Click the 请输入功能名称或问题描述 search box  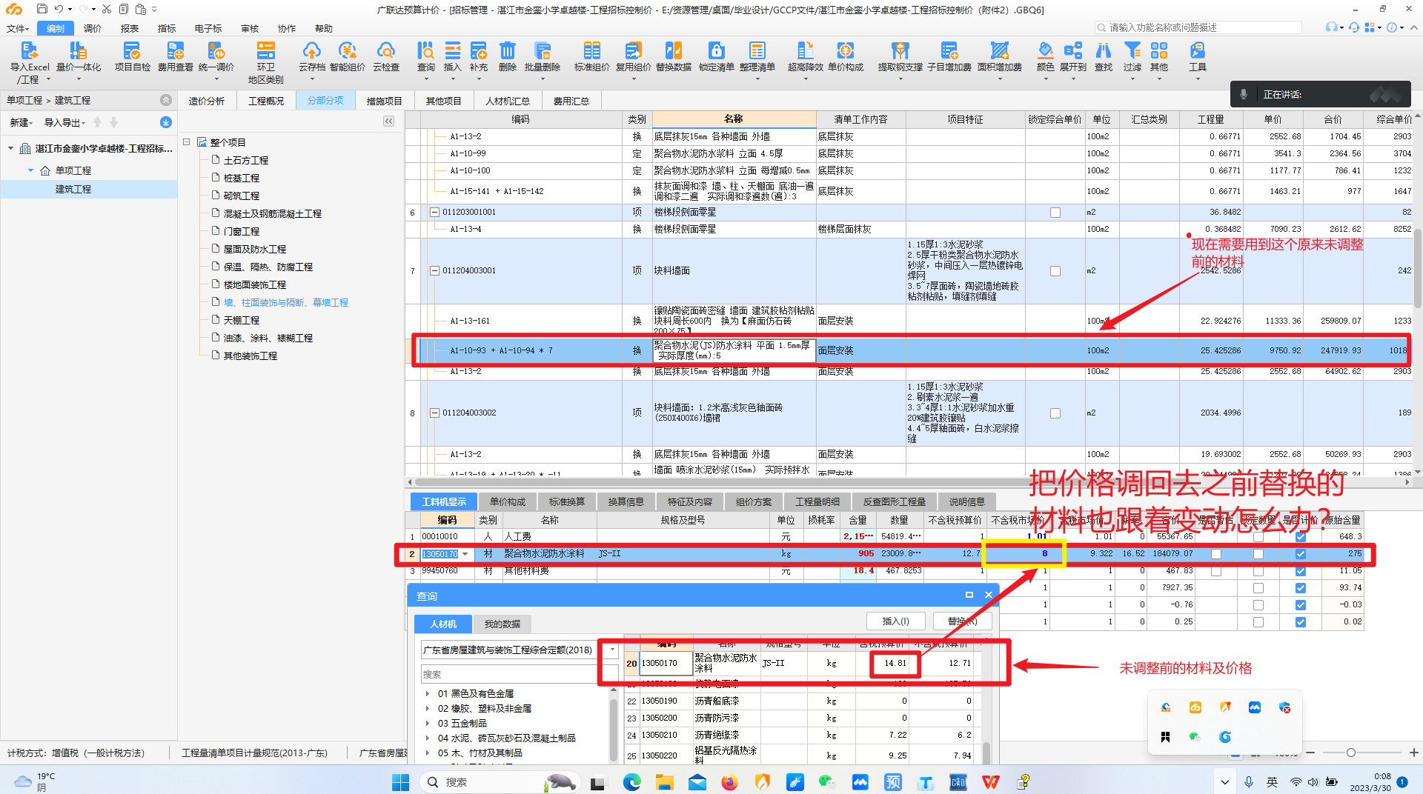[1198, 27]
